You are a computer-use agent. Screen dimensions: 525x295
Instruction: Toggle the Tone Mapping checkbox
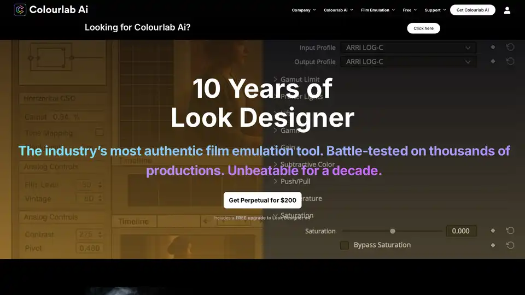[x=100, y=132]
